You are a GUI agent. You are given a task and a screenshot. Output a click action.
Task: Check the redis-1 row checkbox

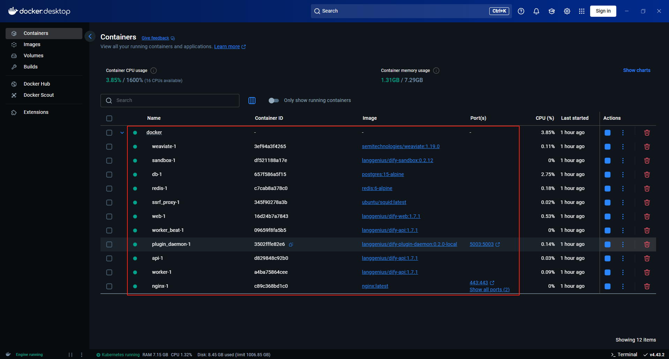[109, 189]
